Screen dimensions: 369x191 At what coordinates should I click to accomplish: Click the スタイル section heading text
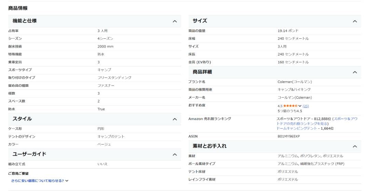[22, 119]
